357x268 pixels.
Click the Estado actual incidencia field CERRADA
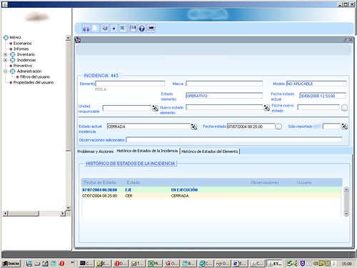(149, 126)
